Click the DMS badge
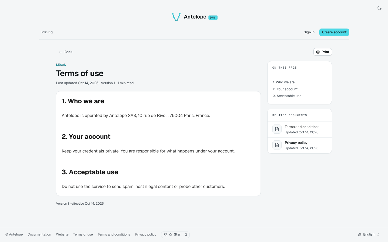388x242 pixels. coord(213,17)
